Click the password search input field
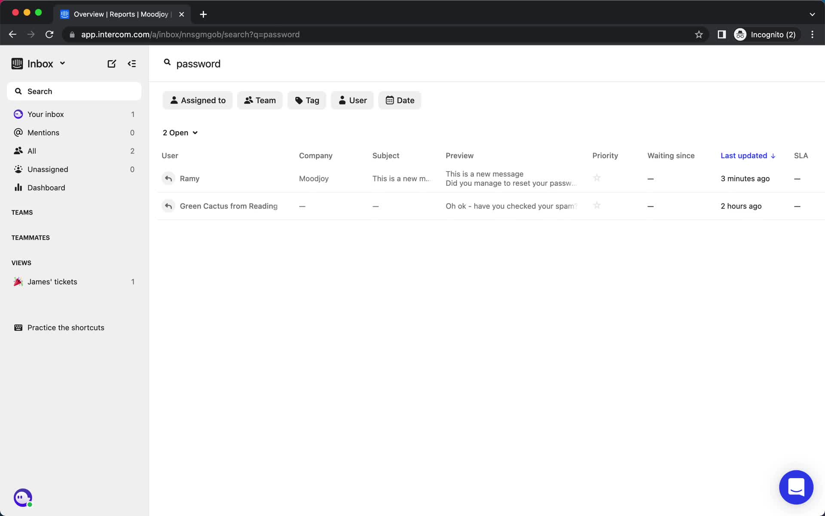The width and height of the screenshot is (825, 516). click(x=198, y=63)
